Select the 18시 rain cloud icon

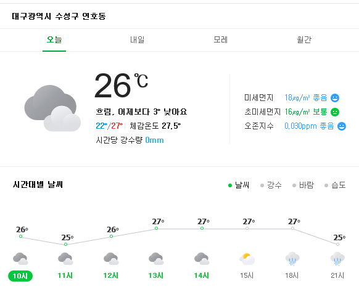click(292, 259)
